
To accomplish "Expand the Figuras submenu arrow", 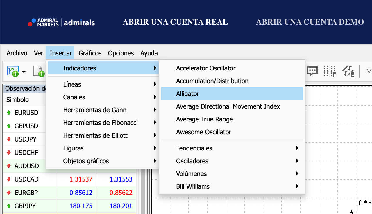I will coord(155,148).
